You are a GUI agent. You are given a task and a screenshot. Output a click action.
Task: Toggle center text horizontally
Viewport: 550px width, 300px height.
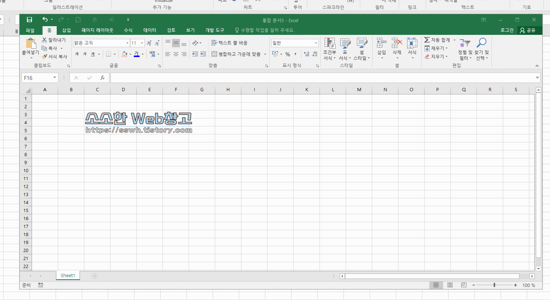click(x=176, y=54)
